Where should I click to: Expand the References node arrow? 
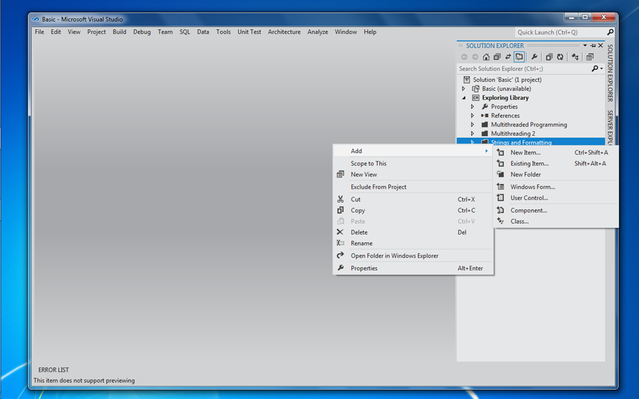tap(472, 115)
